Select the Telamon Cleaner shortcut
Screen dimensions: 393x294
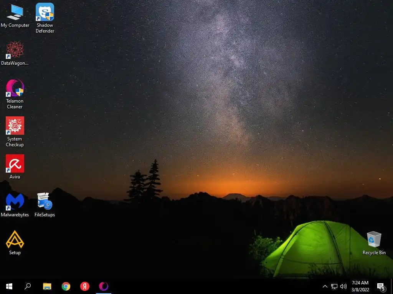coord(15,94)
